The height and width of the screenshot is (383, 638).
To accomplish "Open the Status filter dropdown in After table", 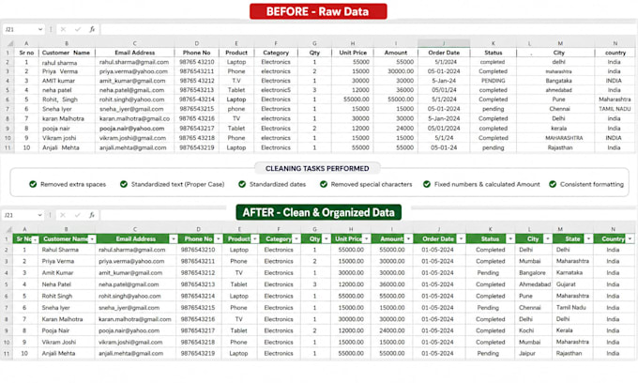I will pyautogui.click(x=510, y=239).
